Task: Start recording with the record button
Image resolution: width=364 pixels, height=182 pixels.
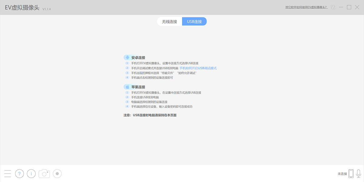Action: point(57,174)
